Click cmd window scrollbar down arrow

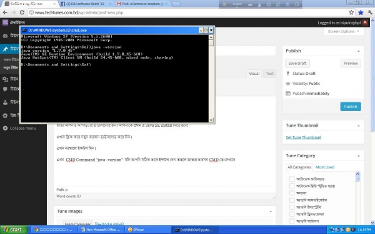click(x=211, y=120)
